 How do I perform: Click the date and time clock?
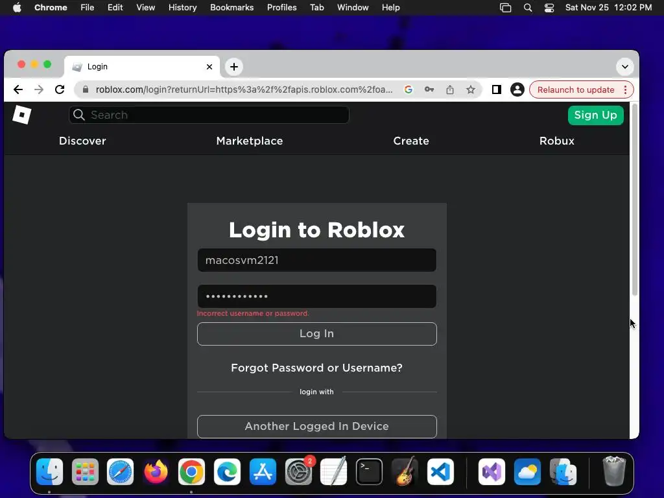(x=608, y=7)
